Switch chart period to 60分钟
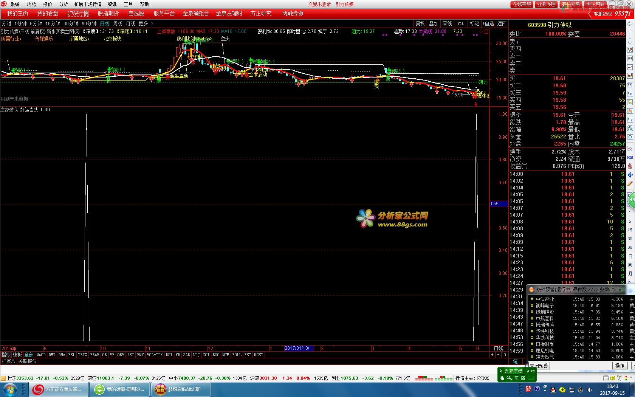Screen dimensions: 635x397 pyautogui.click(x=89, y=23)
